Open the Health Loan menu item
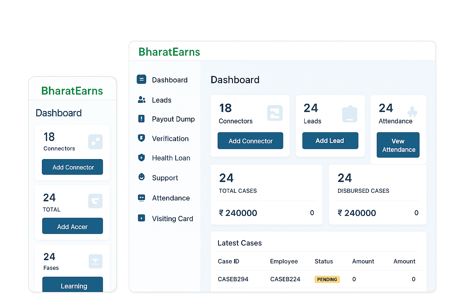The image size is (450, 300). pos(171,158)
